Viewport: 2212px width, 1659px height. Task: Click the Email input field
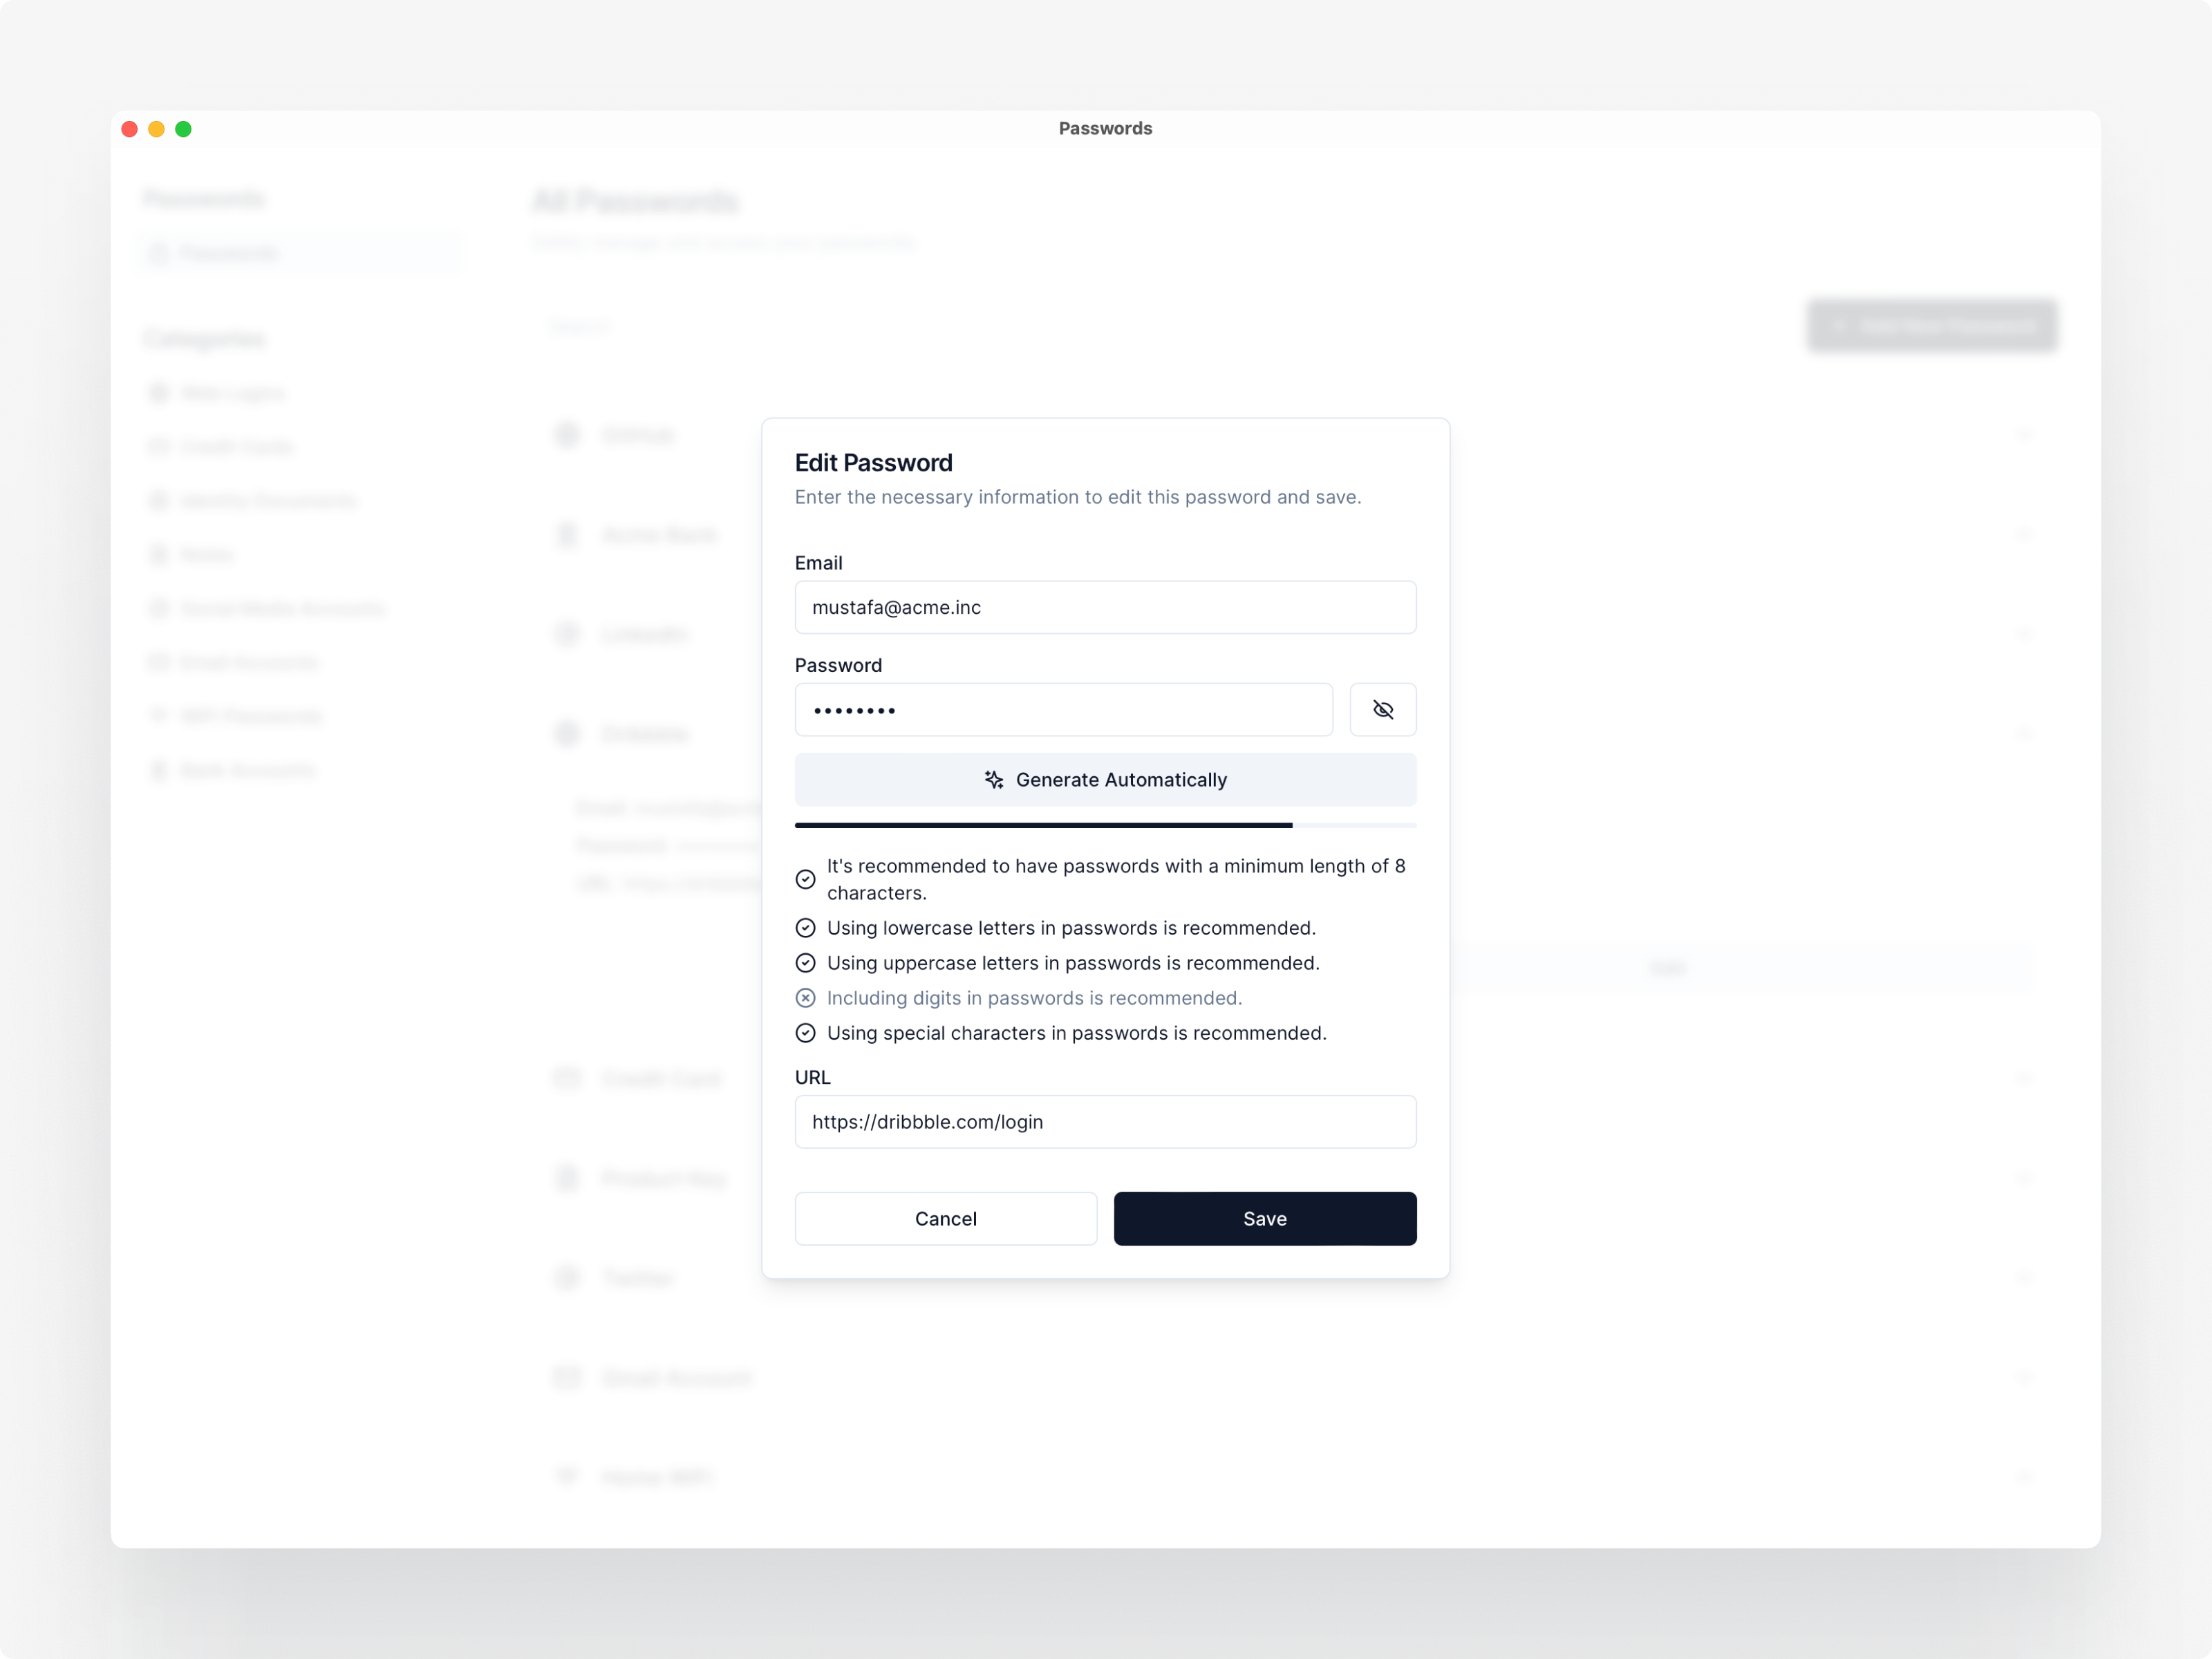[1106, 606]
